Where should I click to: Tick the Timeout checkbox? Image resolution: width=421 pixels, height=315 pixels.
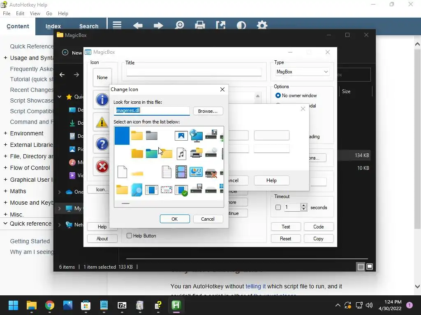tap(278, 207)
